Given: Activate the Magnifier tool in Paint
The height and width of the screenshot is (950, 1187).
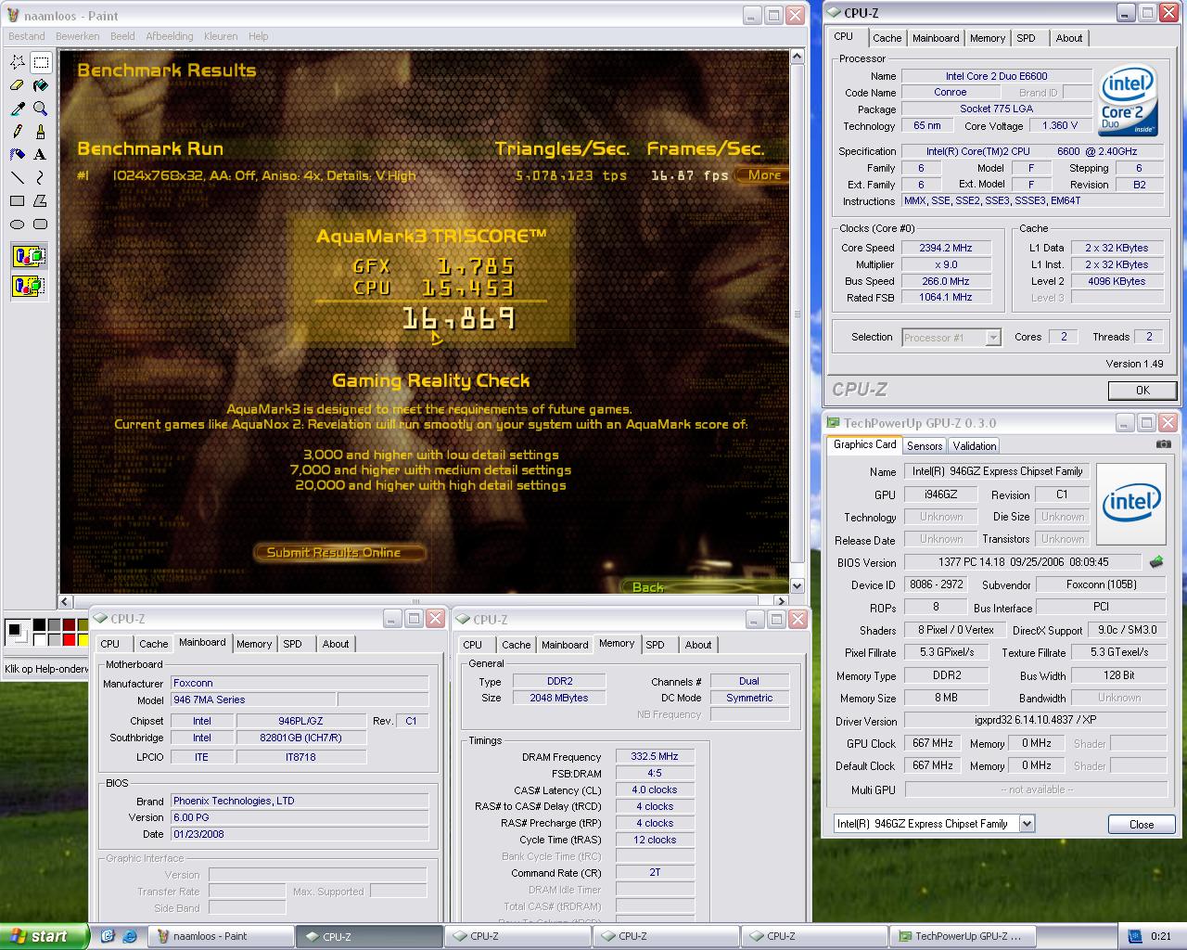Looking at the screenshot, I should pyautogui.click(x=41, y=109).
